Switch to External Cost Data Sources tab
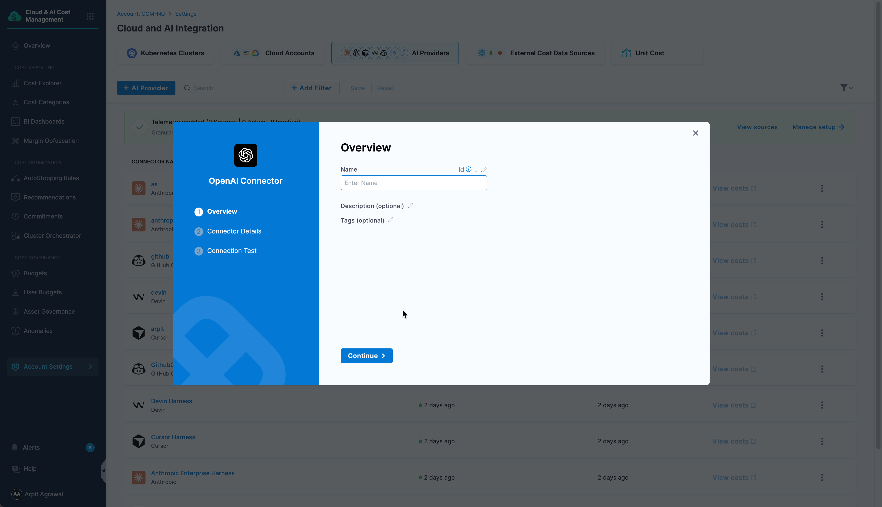This screenshot has width=882, height=507. pos(535,53)
